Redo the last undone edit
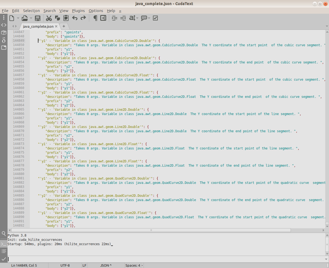This screenshot has width=329, height=268. (83, 18)
